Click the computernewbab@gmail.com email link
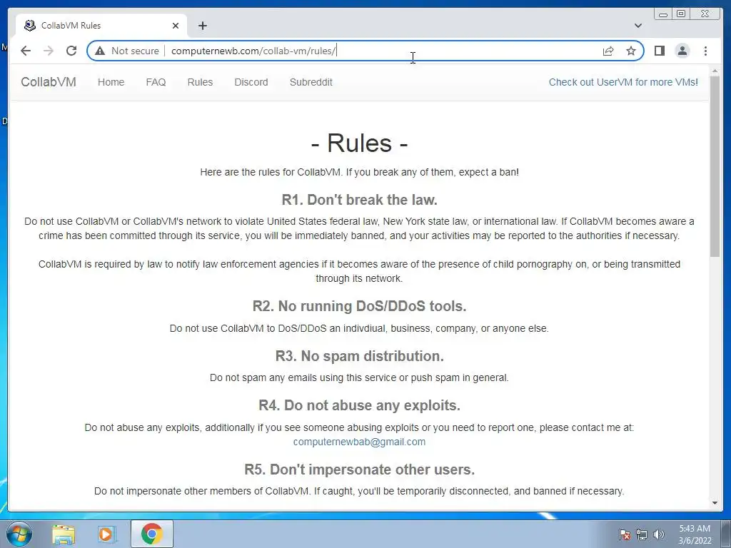 point(359,442)
